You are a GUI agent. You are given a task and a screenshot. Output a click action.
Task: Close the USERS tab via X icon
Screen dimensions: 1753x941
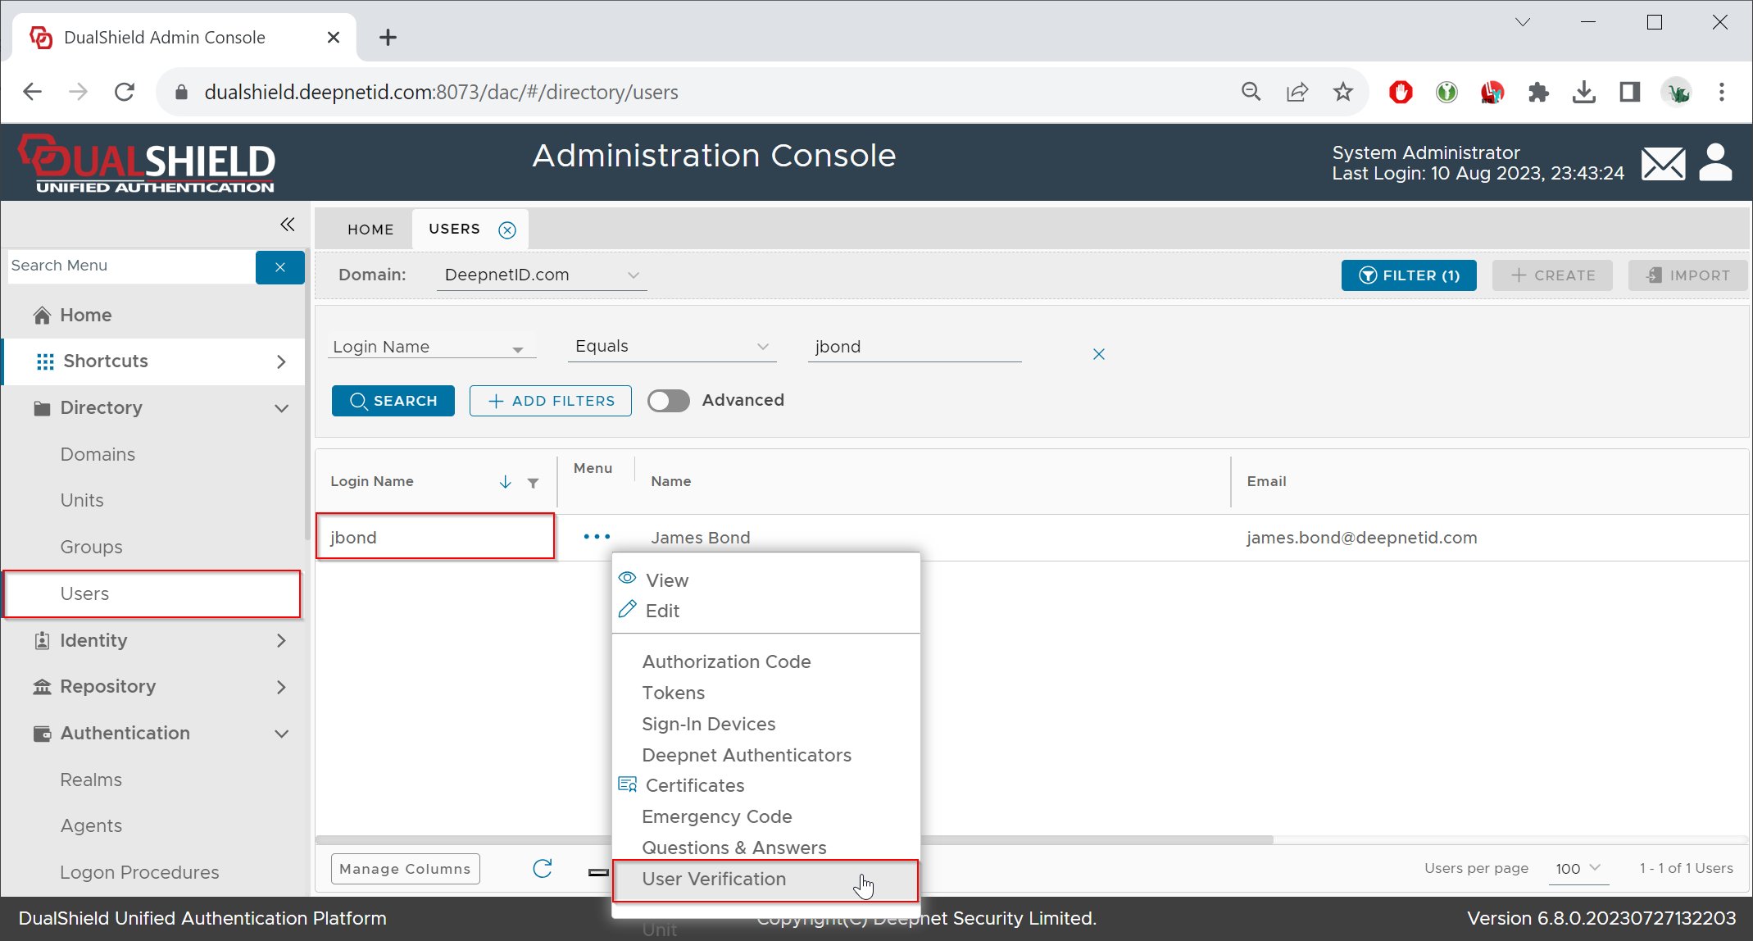[507, 230]
